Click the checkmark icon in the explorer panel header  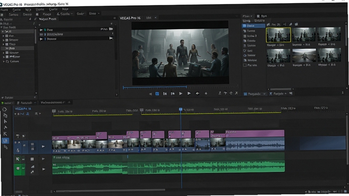[x=35, y=19]
